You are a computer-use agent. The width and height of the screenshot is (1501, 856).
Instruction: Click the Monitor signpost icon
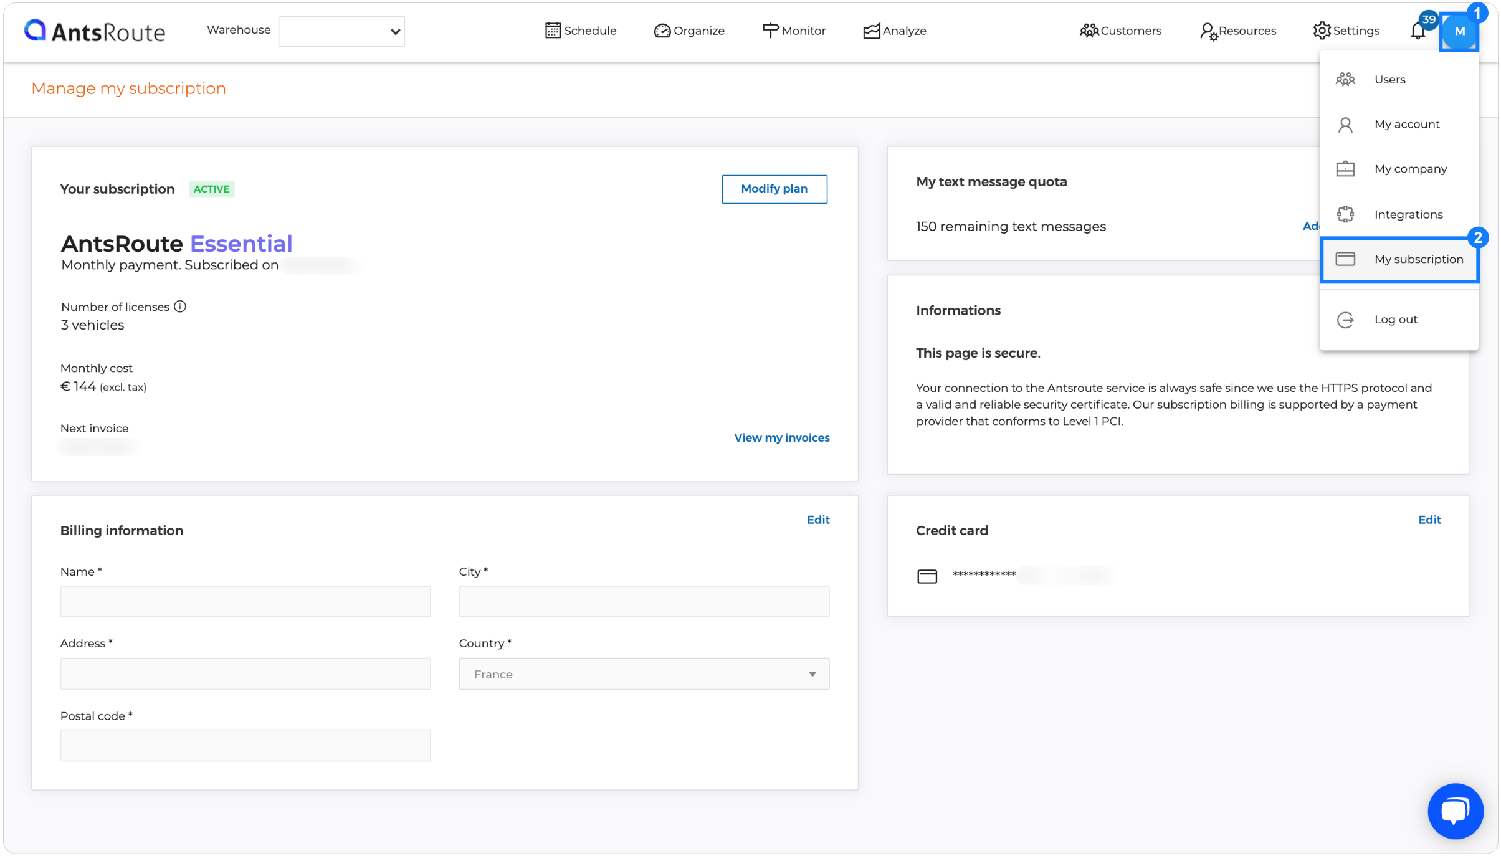point(771,31)
